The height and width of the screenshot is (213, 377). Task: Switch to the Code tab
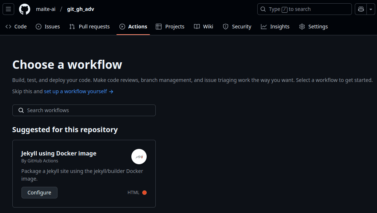[16, 27]
